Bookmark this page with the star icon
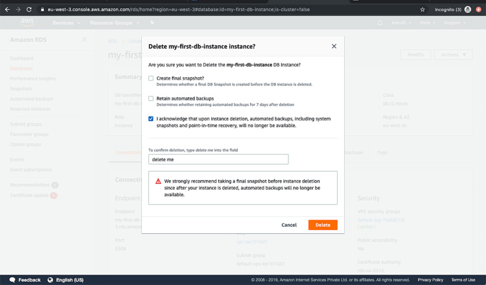 (x=422, y=10)
